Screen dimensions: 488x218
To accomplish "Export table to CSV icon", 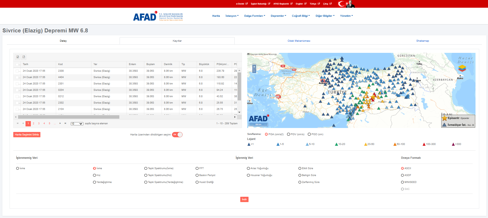I will (x=24, y=57).
